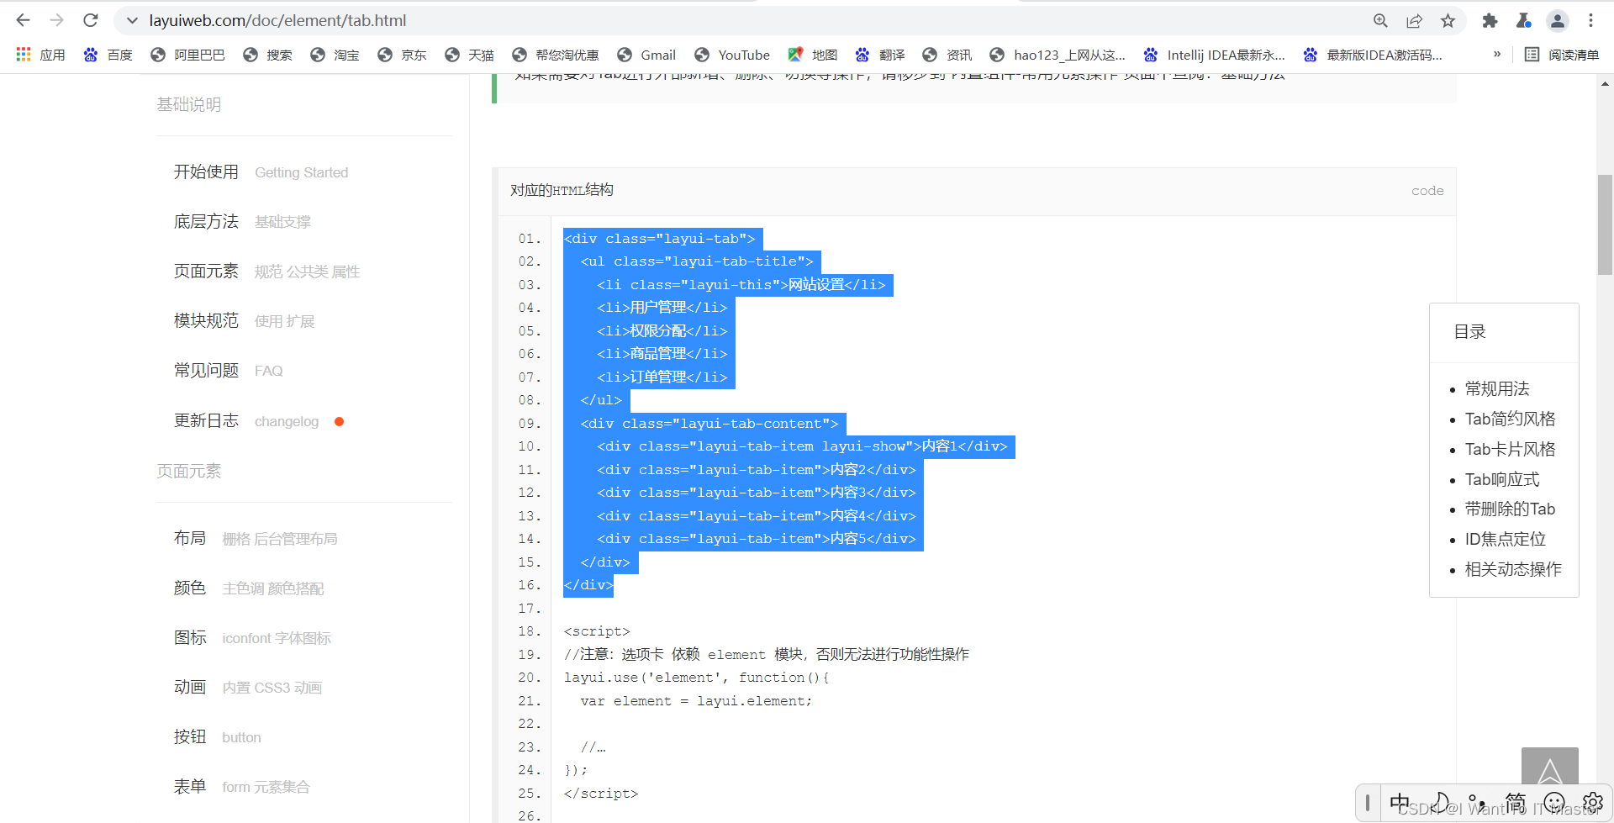Open the hao123 bookmark
The height and width of the screenshot is (823, 1614).
(1058, 55)
